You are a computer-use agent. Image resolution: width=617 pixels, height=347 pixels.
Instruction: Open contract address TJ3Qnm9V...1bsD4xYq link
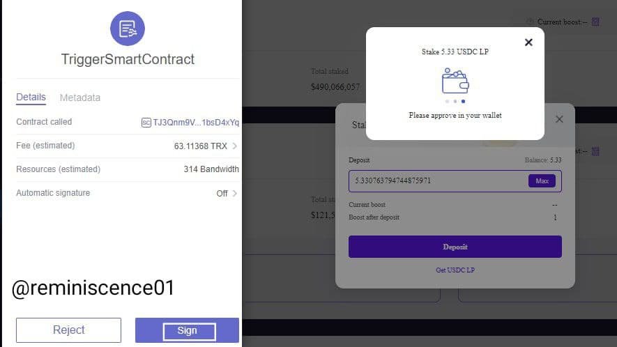[196, 123]
